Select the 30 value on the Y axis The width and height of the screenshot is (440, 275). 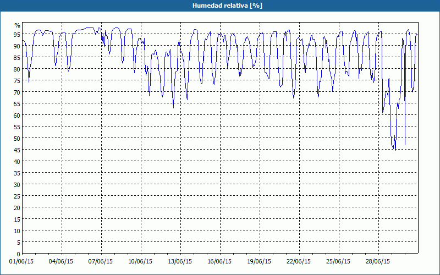click(17, 184)
